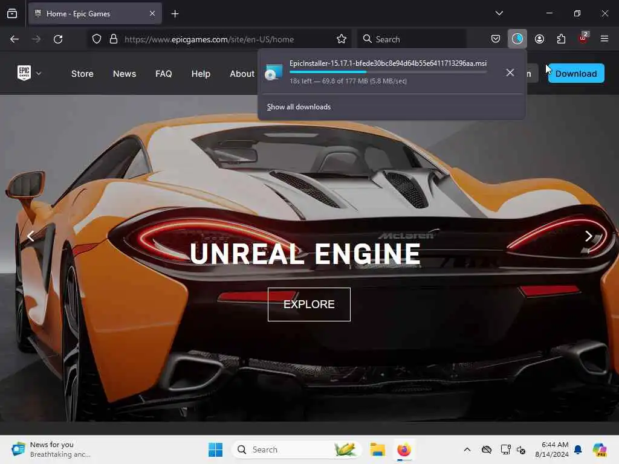Close the Home - Epic Games tab

[x=152, y=14]
